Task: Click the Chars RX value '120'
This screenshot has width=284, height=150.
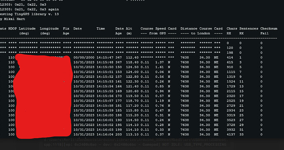Action: click(230, 48)
